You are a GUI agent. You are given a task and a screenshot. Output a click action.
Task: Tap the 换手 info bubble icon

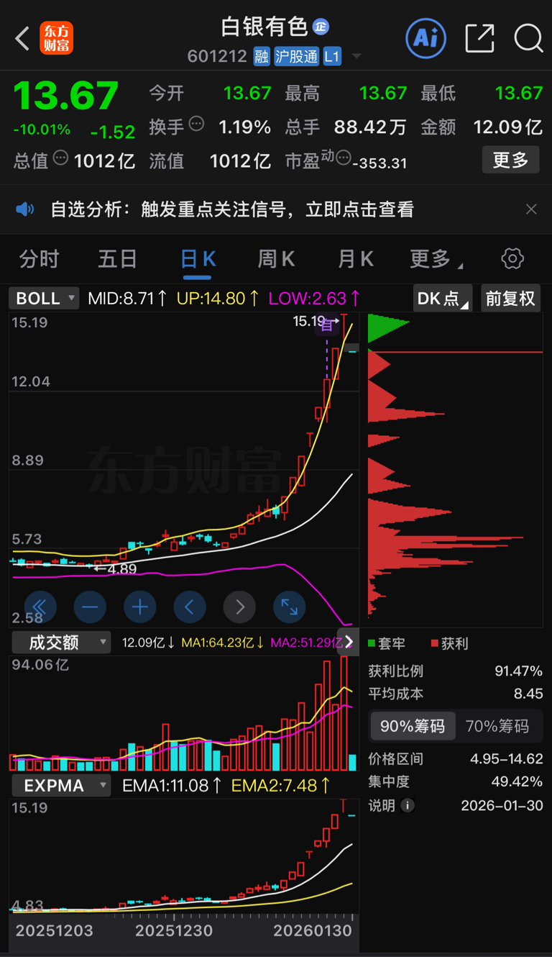tap(196, 124)
